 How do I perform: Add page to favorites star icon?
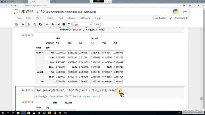(x=184, y=5)
